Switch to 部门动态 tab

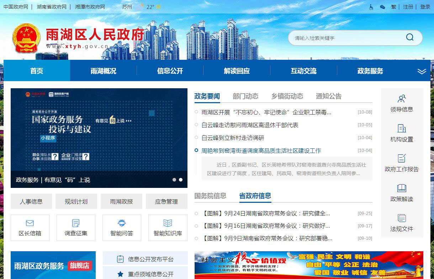(x=245, y=96)
